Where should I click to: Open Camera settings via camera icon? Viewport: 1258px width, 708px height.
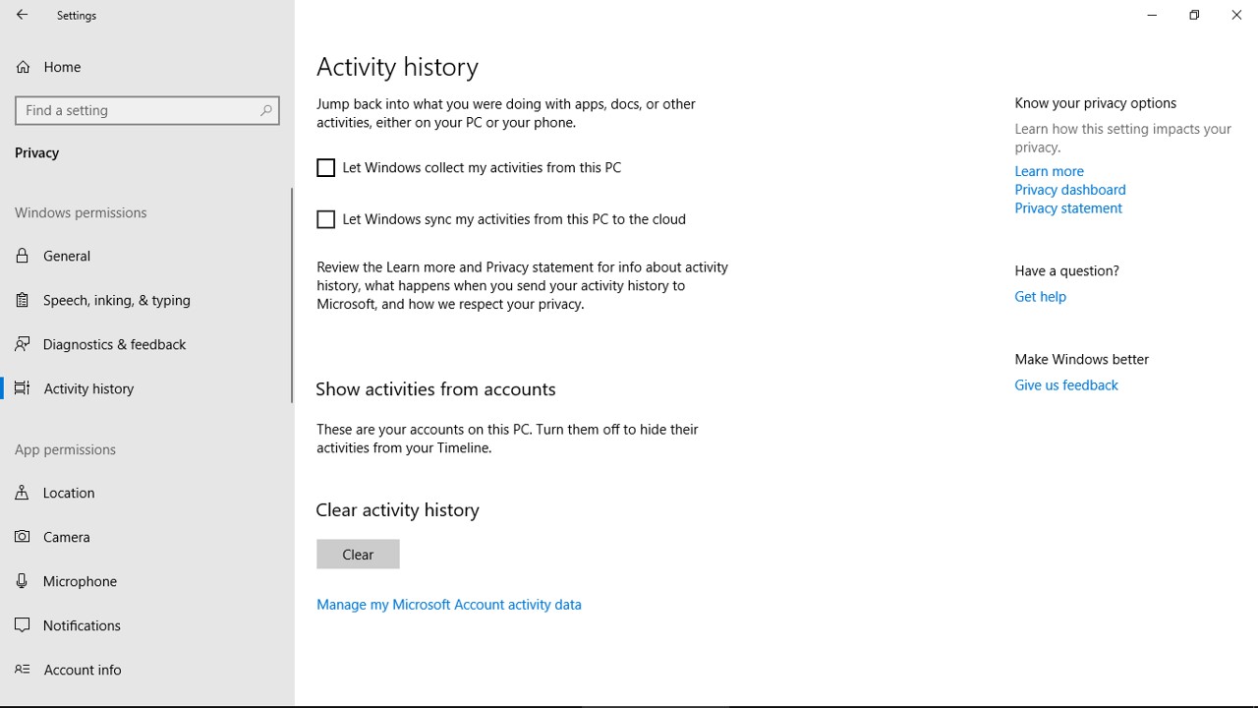(23, 537)
